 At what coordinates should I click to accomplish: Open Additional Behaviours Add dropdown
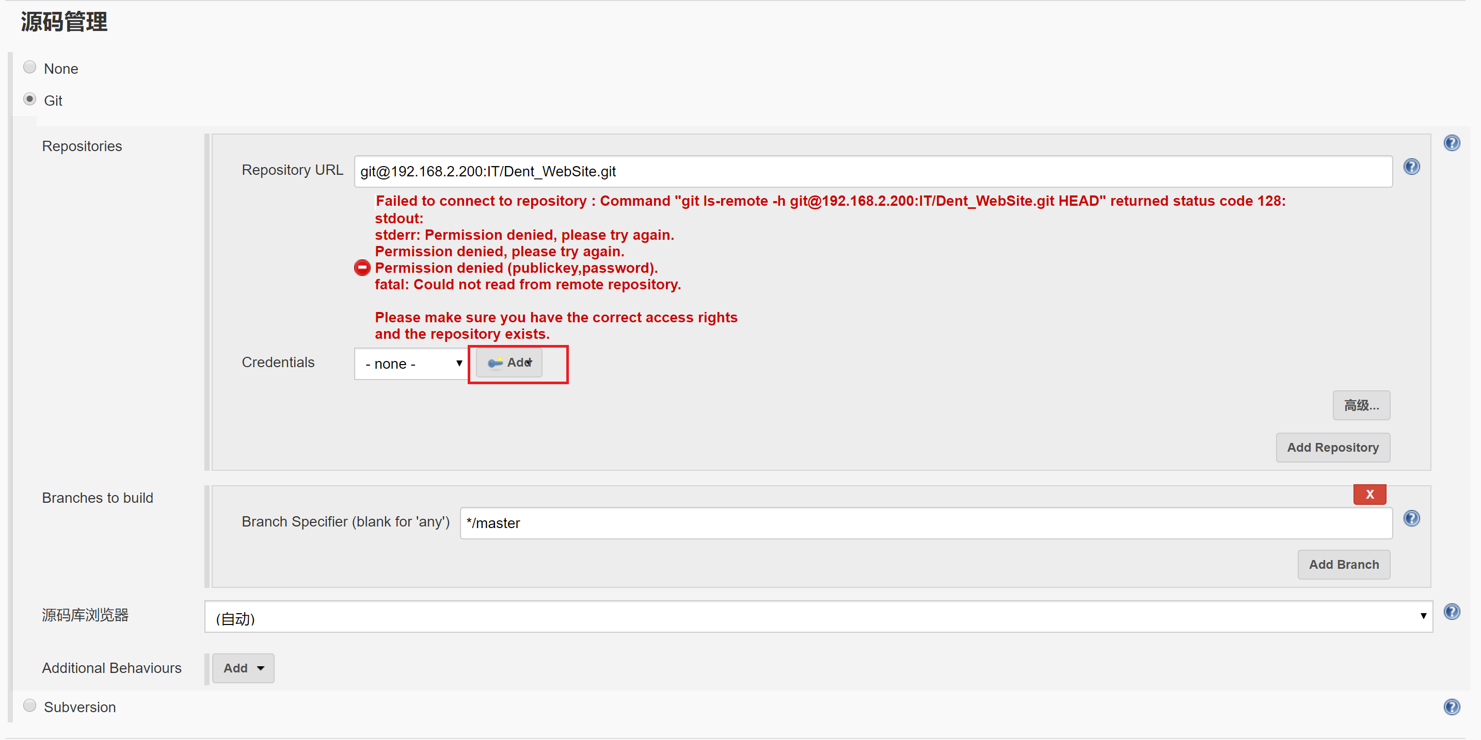click(x=243, y=668)
